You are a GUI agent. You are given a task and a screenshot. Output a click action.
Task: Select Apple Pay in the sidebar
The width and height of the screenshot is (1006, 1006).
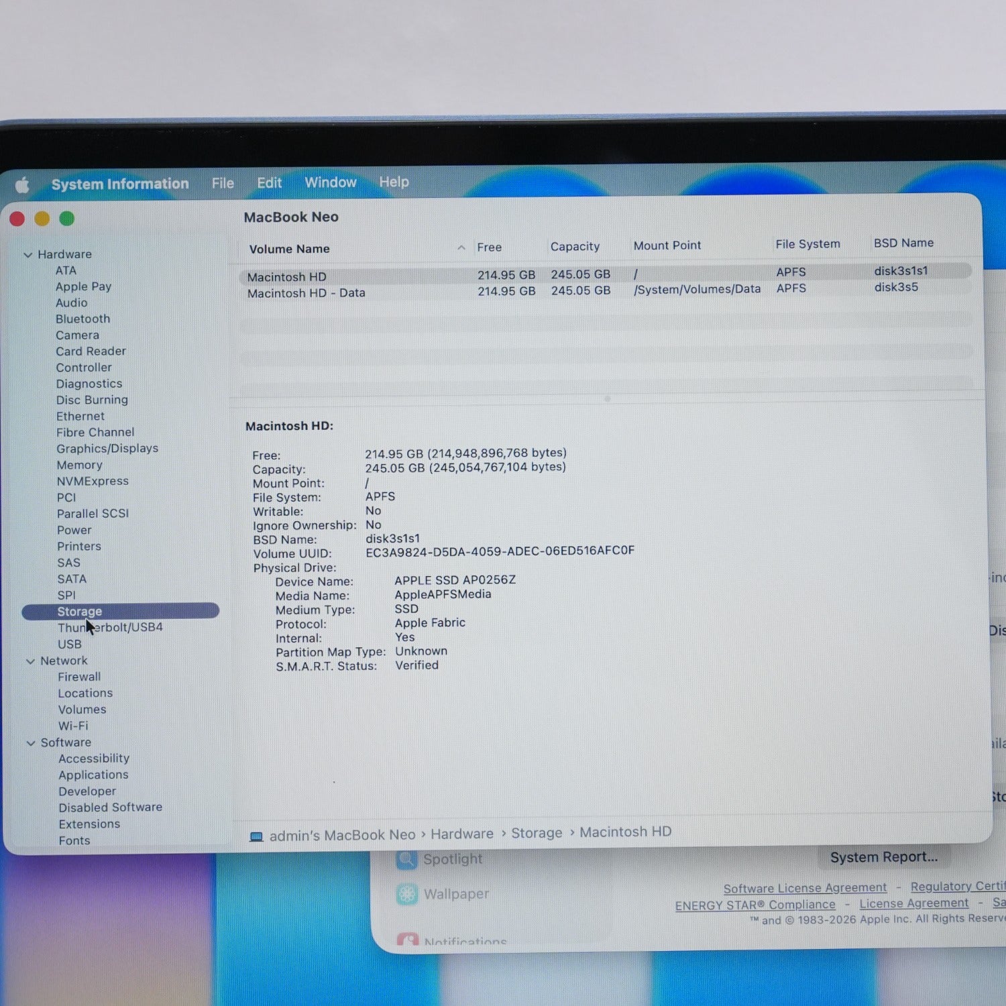point(83,286)
